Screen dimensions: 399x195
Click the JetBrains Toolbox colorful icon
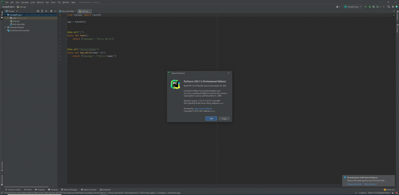[396, 7]
